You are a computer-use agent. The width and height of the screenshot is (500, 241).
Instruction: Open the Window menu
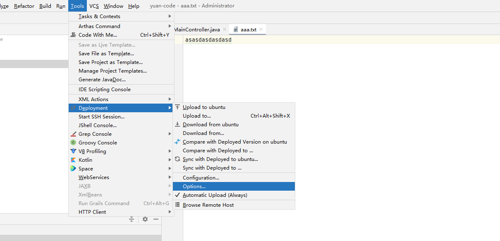[x=113, y=6]
